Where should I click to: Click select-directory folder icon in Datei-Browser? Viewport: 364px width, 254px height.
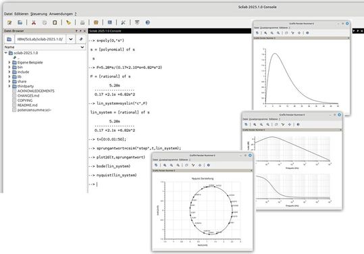pos(9,39)
